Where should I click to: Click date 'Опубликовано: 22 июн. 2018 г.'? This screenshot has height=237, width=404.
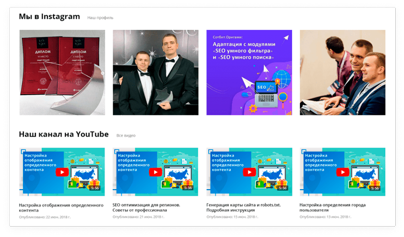point(45,217)
